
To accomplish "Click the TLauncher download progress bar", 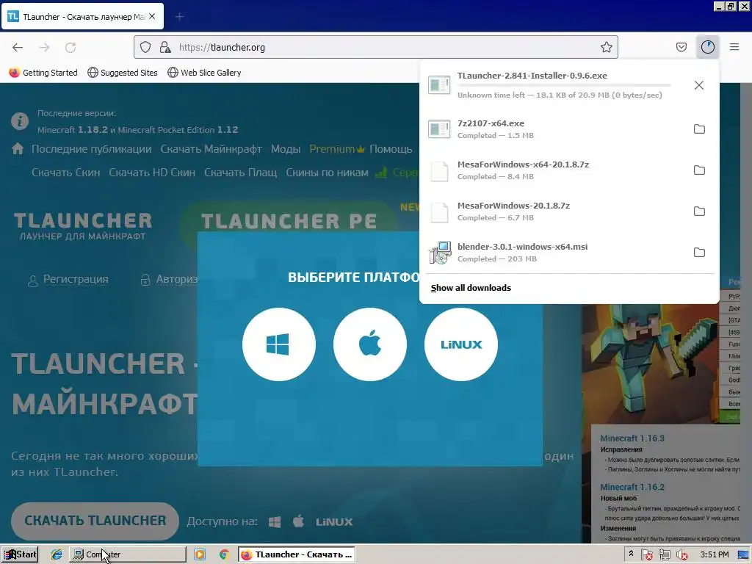I will tap(564, 85).
